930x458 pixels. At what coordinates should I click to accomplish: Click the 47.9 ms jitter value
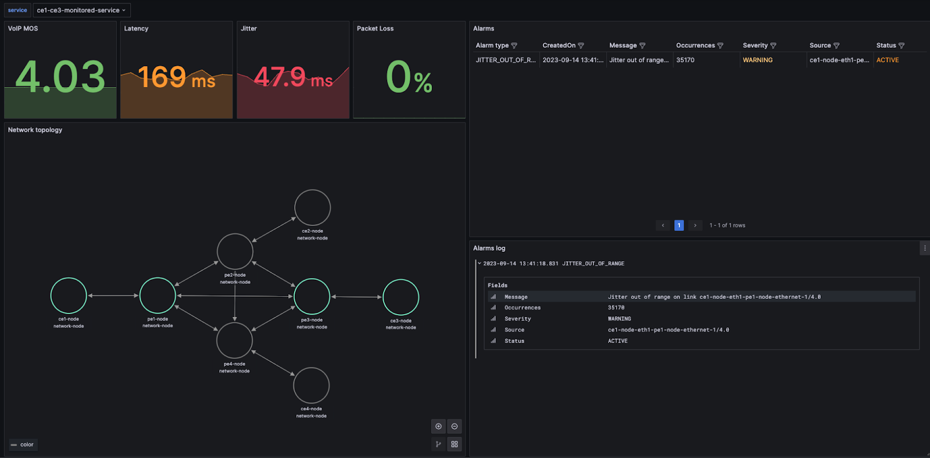click(294, 77)
